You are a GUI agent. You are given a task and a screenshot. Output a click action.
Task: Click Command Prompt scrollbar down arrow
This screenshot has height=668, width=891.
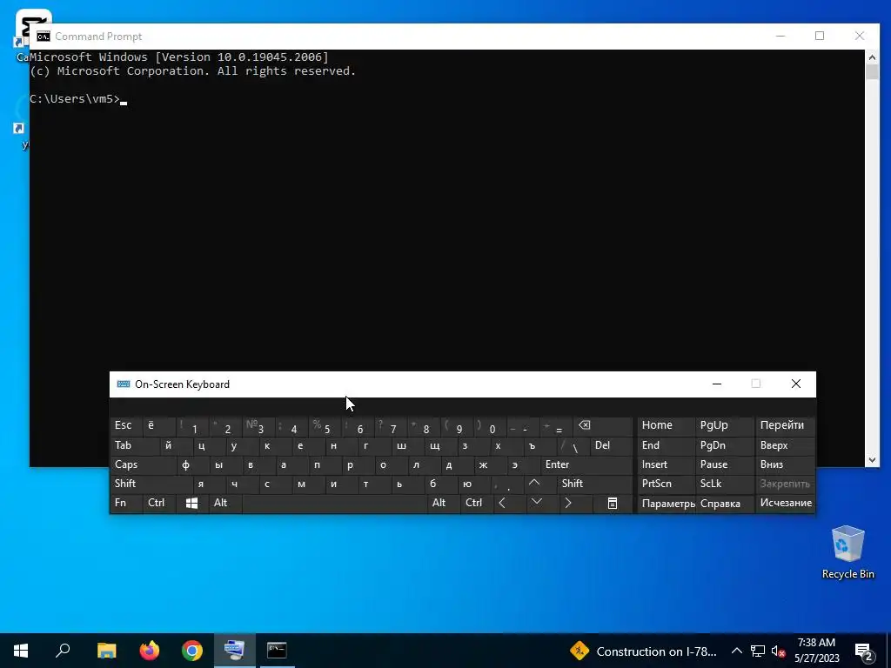point(872,461)
